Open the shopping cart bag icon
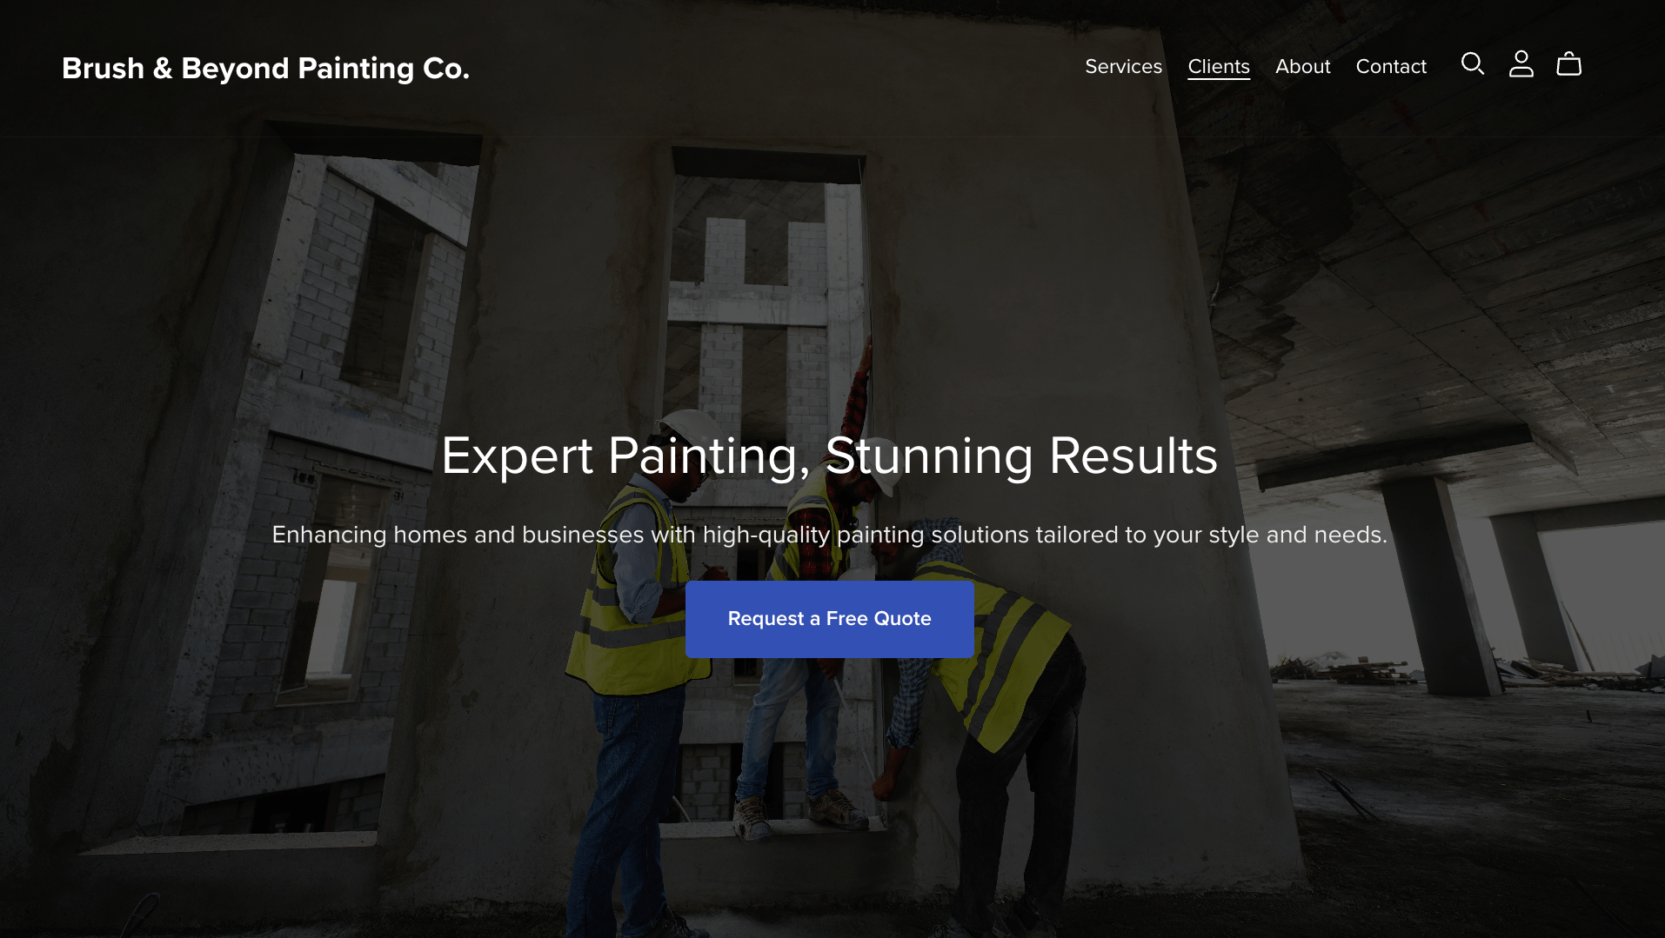Screen dimensions: 1665x938 1568,64
